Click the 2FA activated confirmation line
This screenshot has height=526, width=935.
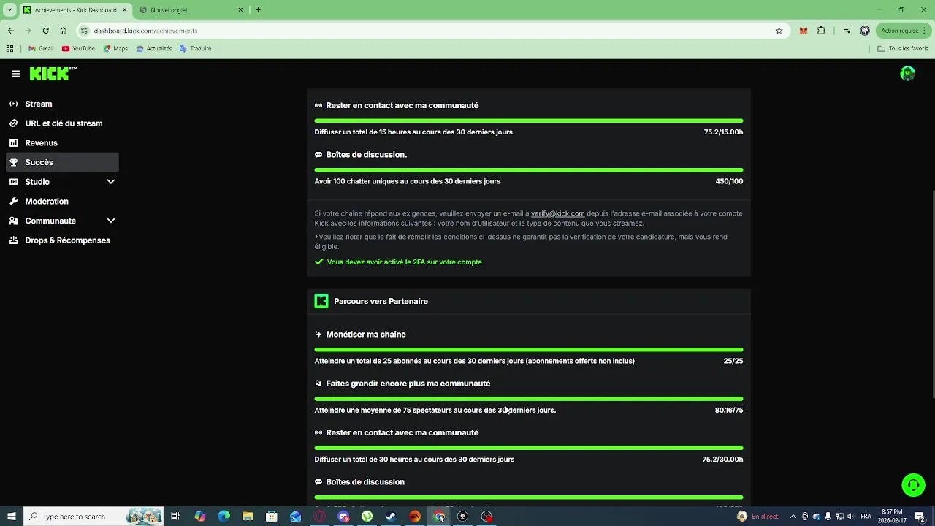click(398, 262)
